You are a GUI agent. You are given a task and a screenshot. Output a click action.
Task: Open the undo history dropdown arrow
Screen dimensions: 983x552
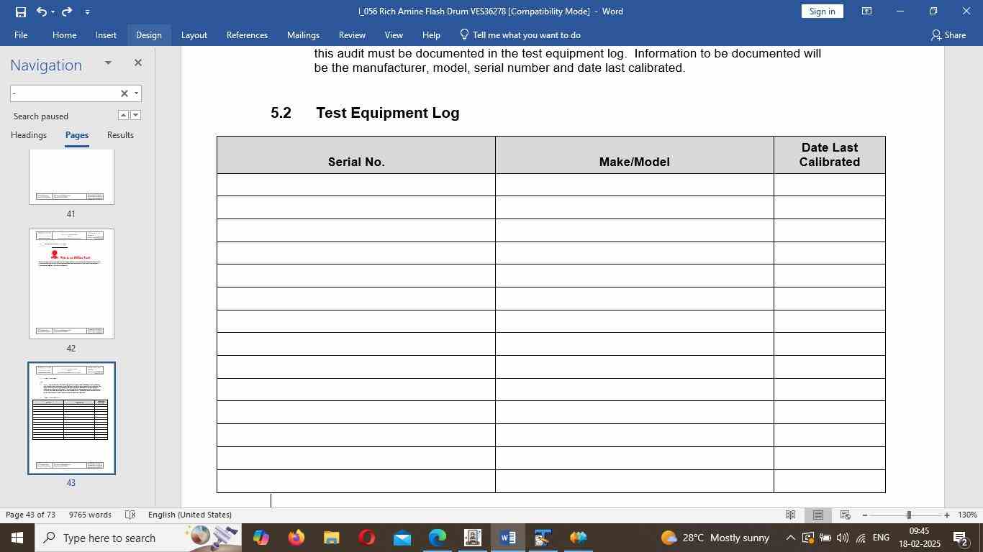coord(53,11)
